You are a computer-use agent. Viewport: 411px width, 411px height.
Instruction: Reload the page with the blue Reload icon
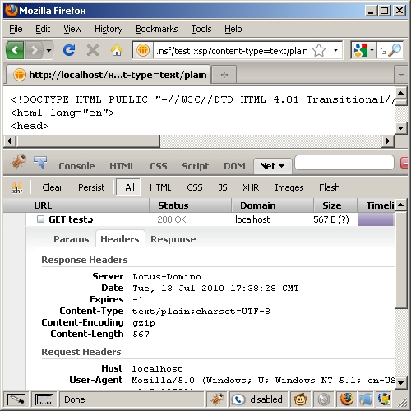click(x=69, y=50)
